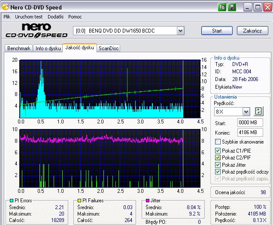This screenshot has height=225, width=273.
Task: Click the Start button
Action: coord(217,31)
